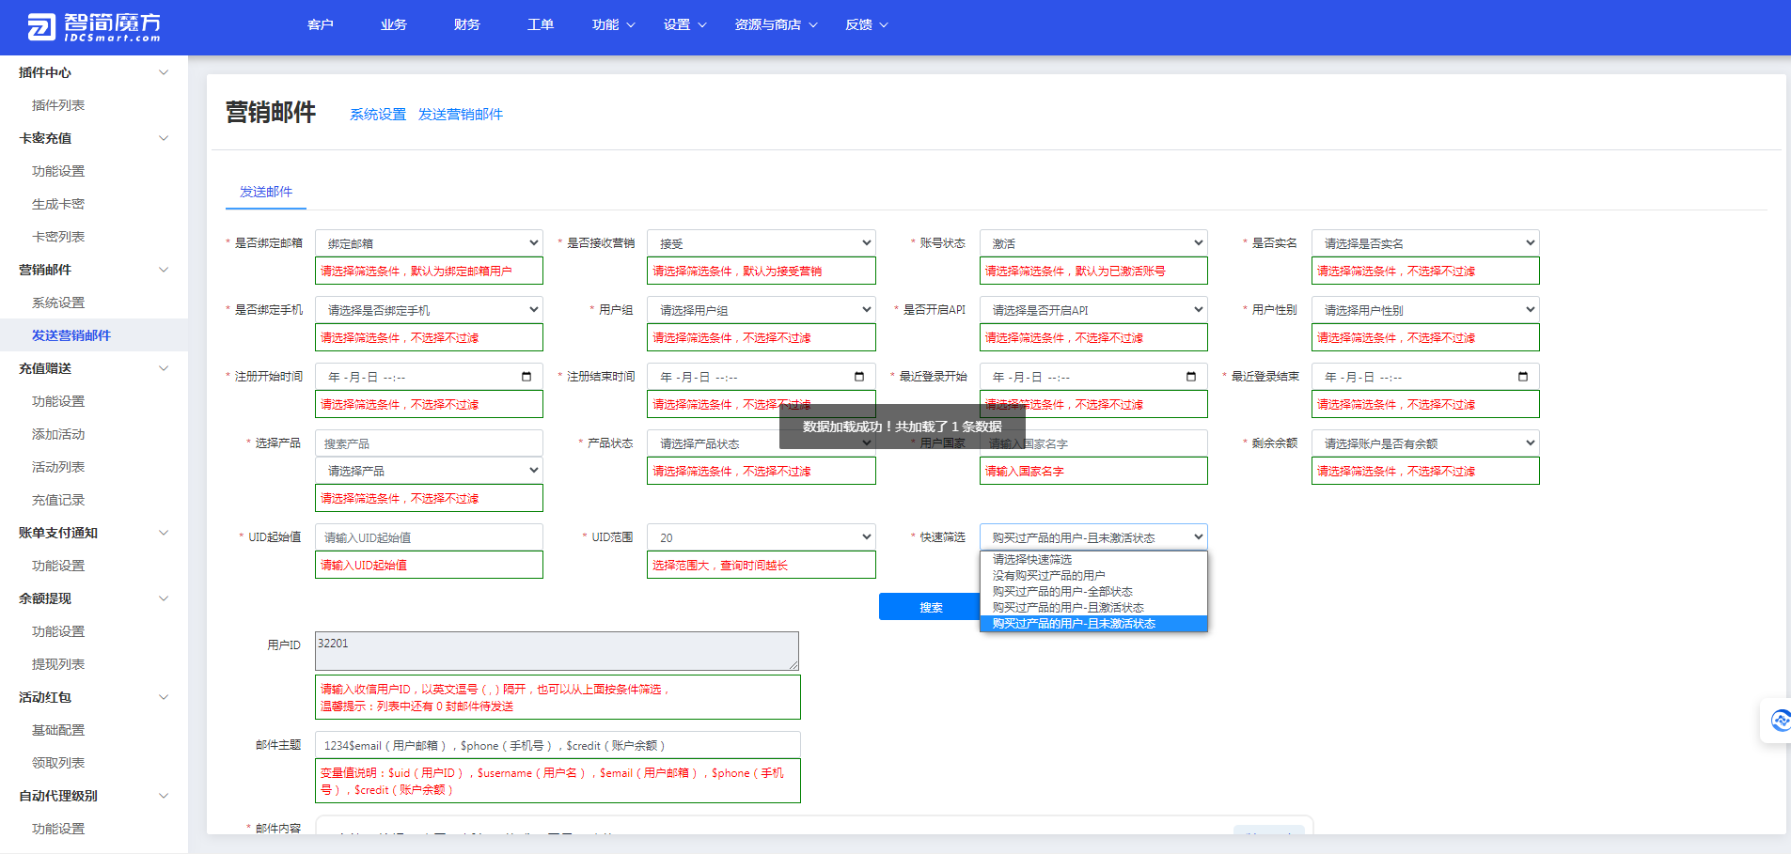The image size is (1791, 854).
Task: Open the 快速筛选 select box
Action: point(1093,537)
